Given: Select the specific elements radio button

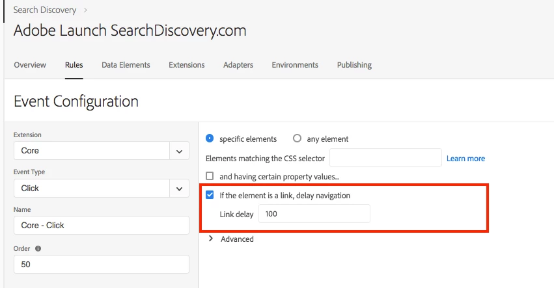Looking at the screenshot, I should click(x=210, y=138).
